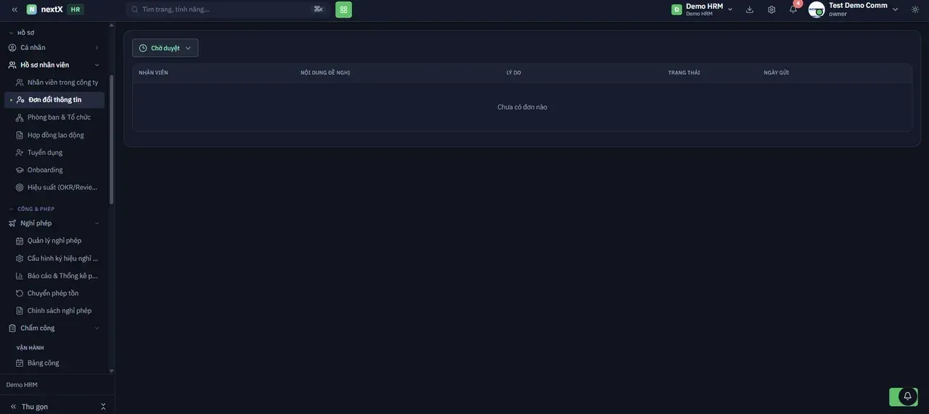
Task: Click 'Demo HRM' label in sidebar footer
Action: 22,385
